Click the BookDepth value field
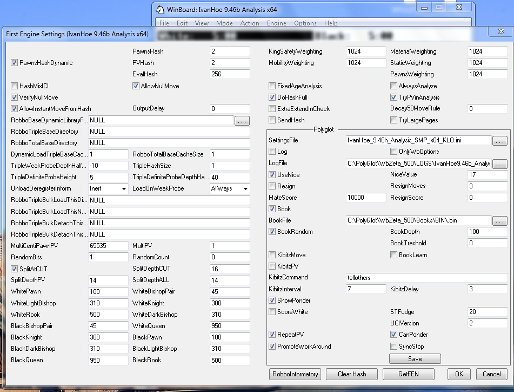 tap(488, 232)
